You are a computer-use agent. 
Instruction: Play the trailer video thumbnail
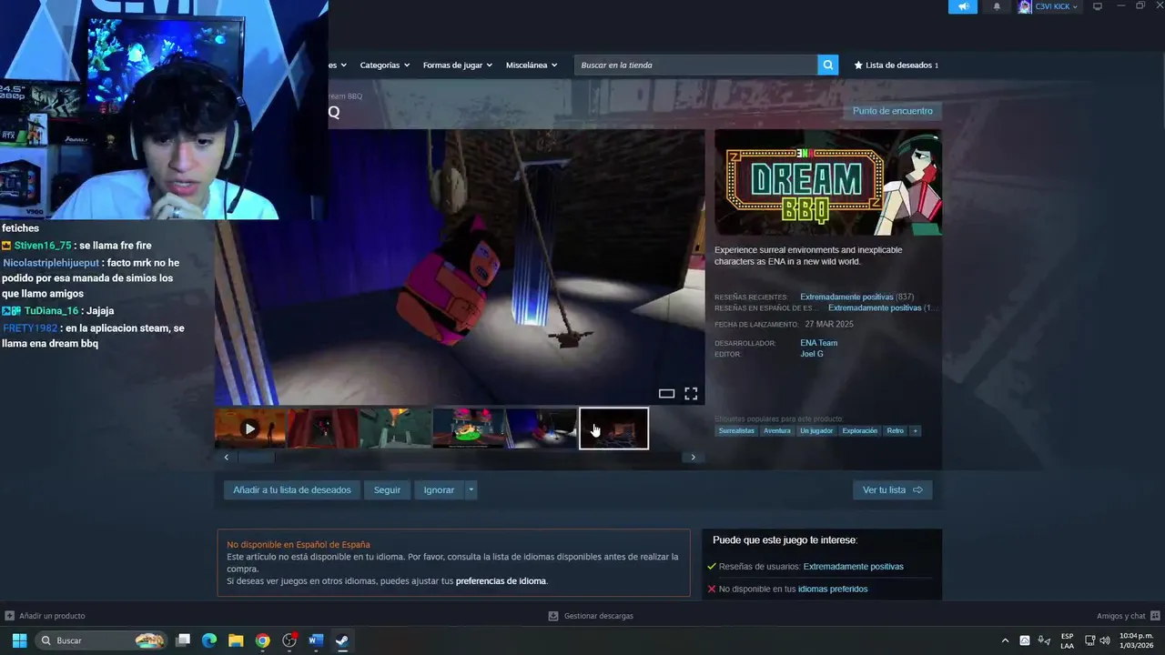[x=249, y=428]
